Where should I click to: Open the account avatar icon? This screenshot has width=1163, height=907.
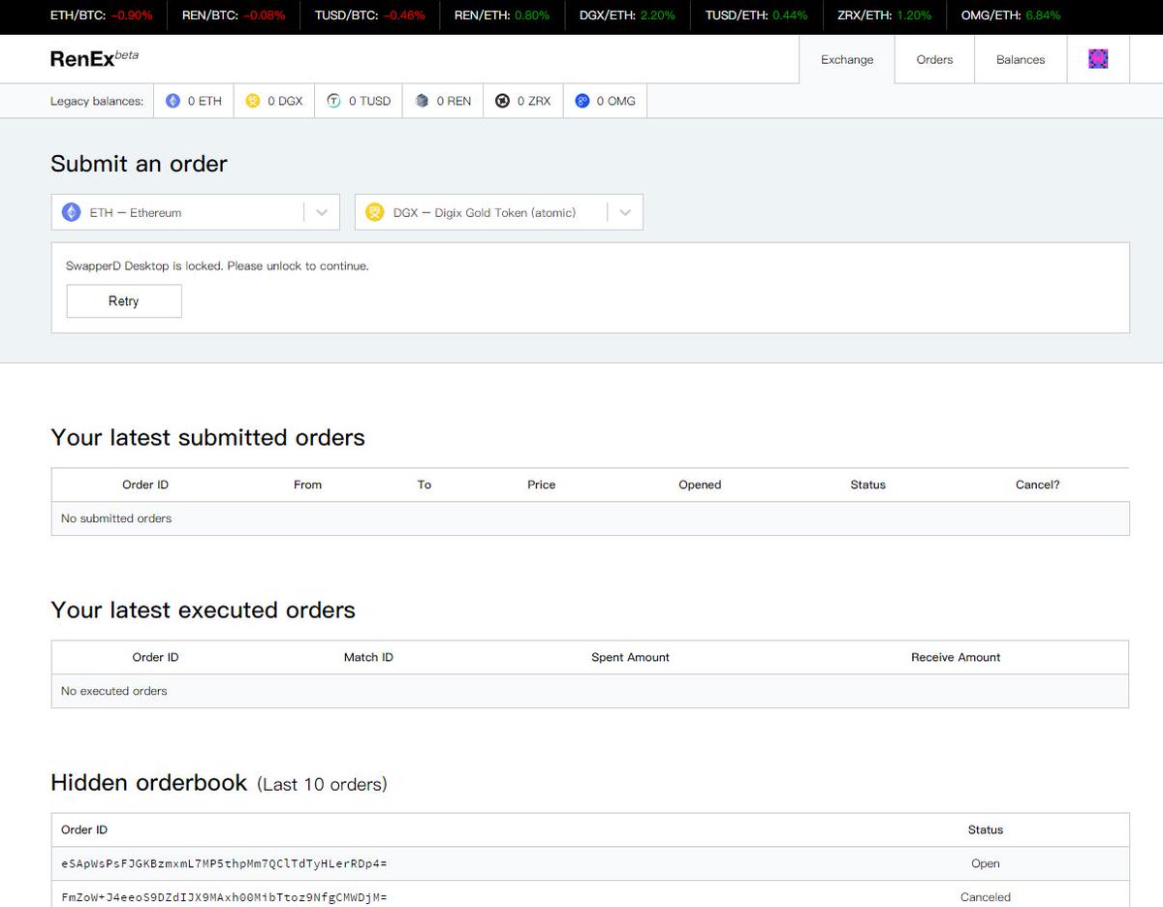pyautogui.click(x=1098, y=59)
